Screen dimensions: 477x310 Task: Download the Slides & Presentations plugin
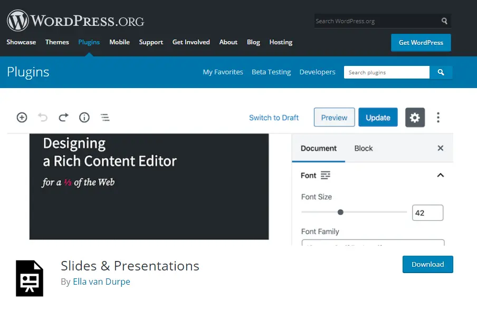click(x=428, y=265)
